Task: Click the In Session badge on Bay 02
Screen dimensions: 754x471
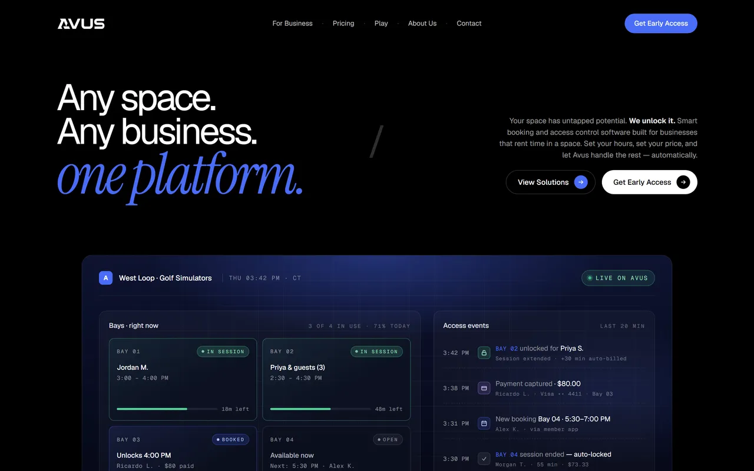Action: [376, 351]
